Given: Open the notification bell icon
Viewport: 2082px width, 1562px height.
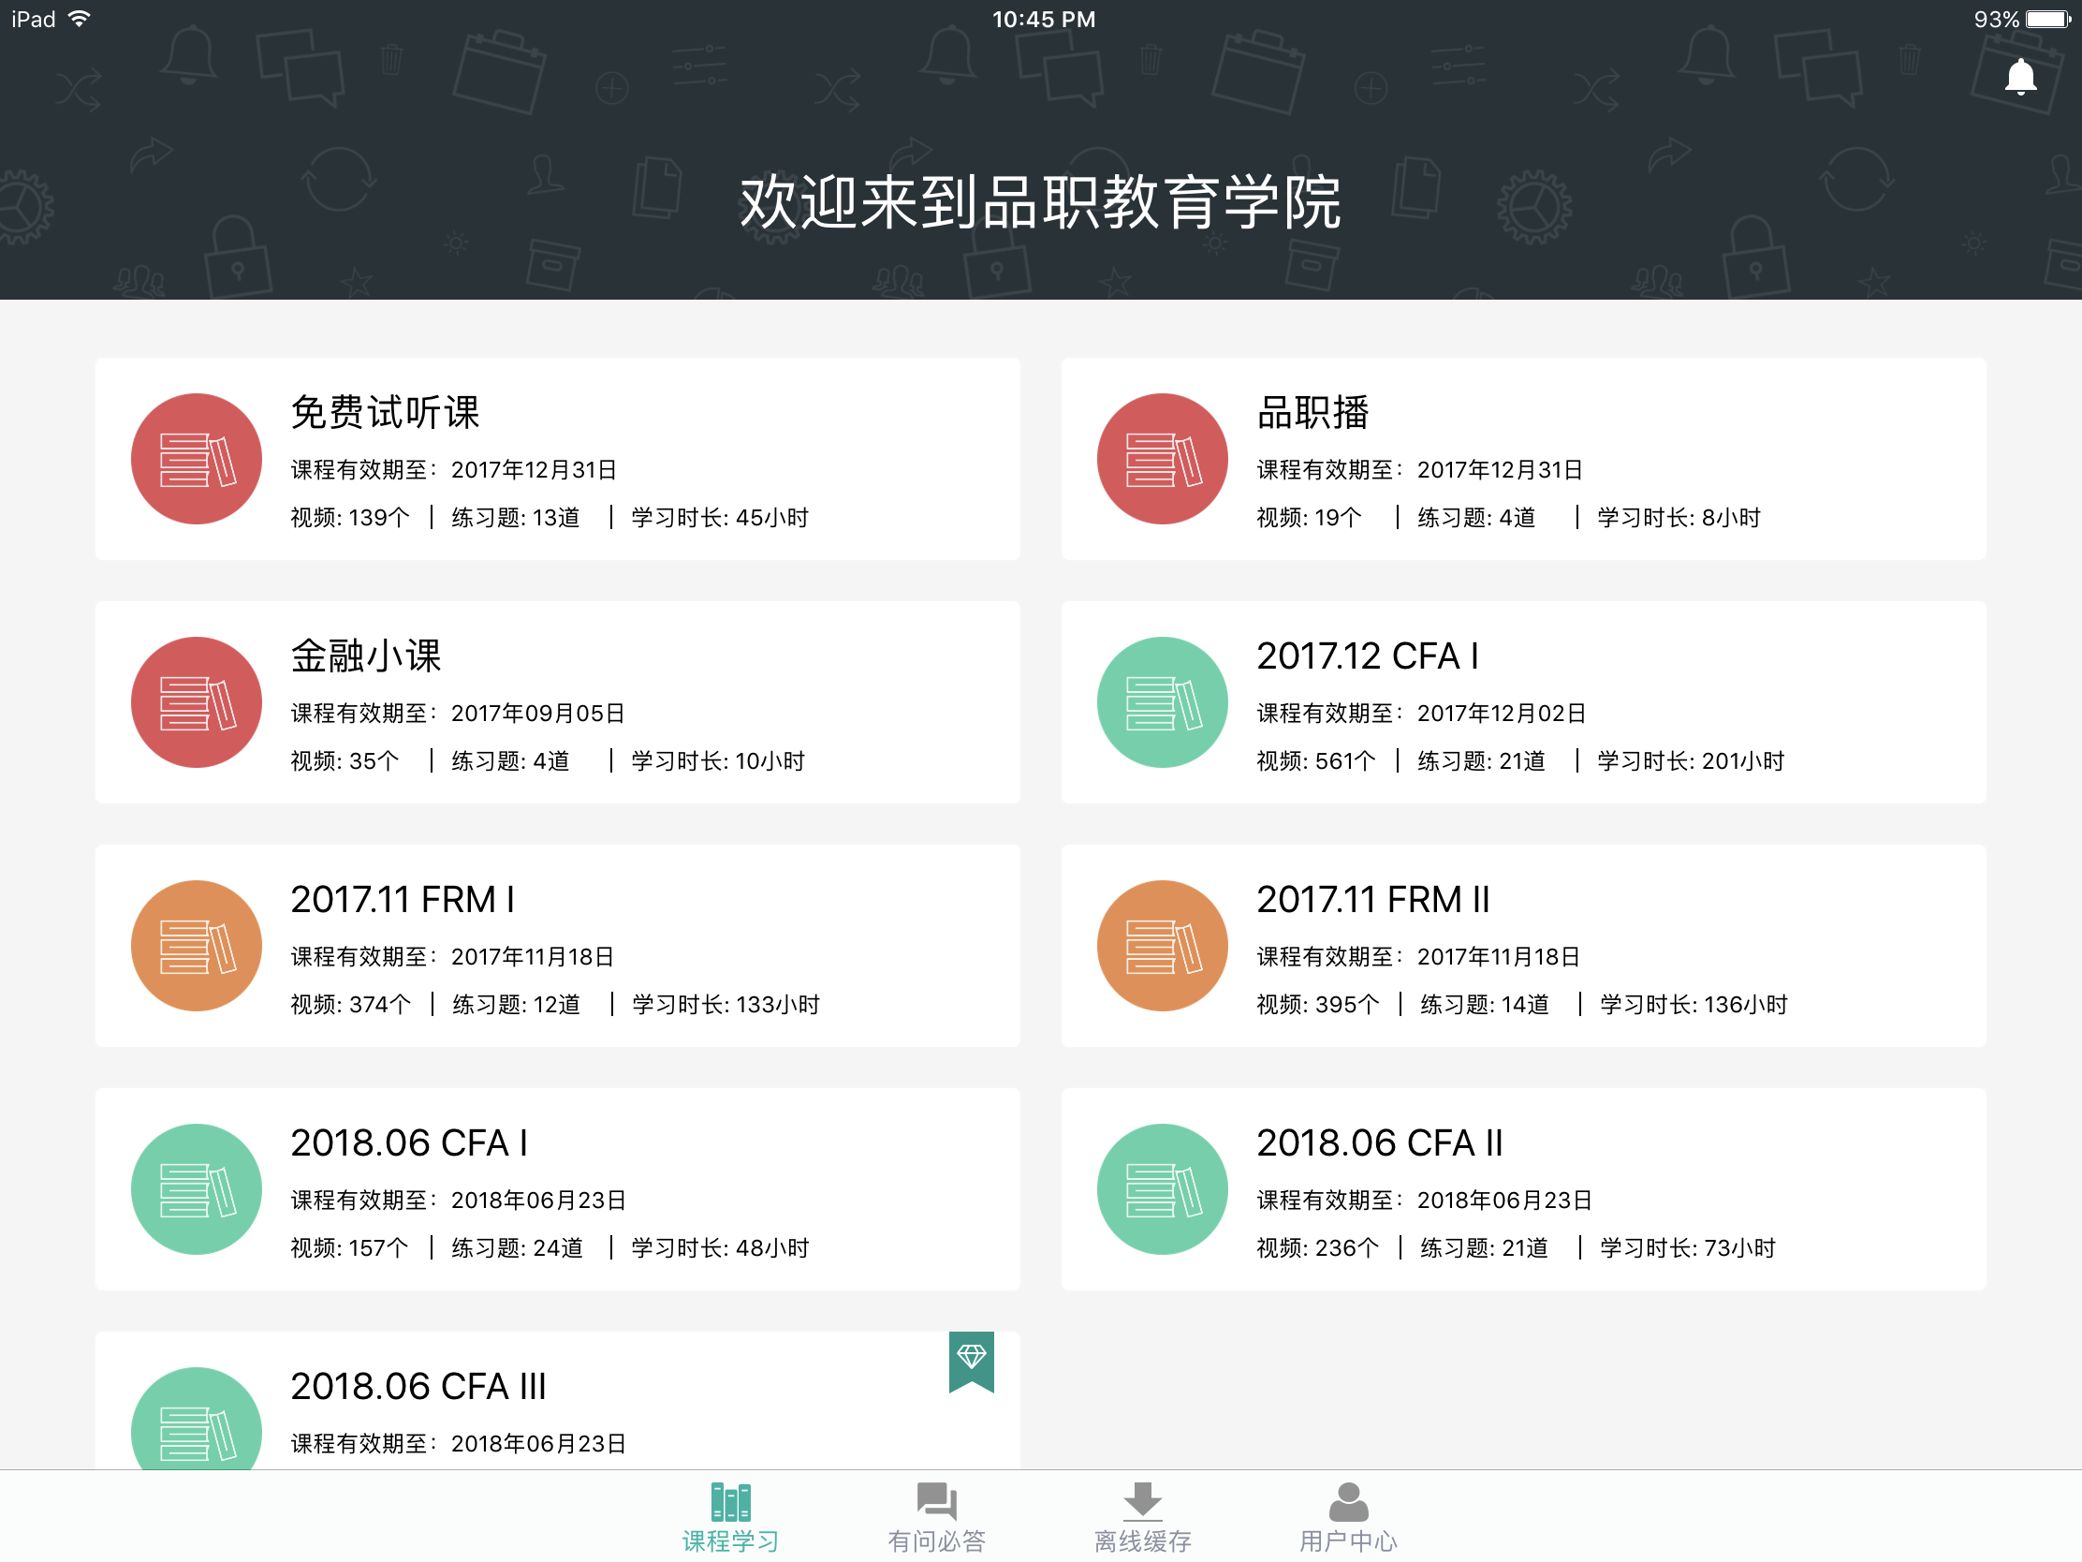Looking at the screenshot, I should pyautogui.click(x=2020, y=77).
